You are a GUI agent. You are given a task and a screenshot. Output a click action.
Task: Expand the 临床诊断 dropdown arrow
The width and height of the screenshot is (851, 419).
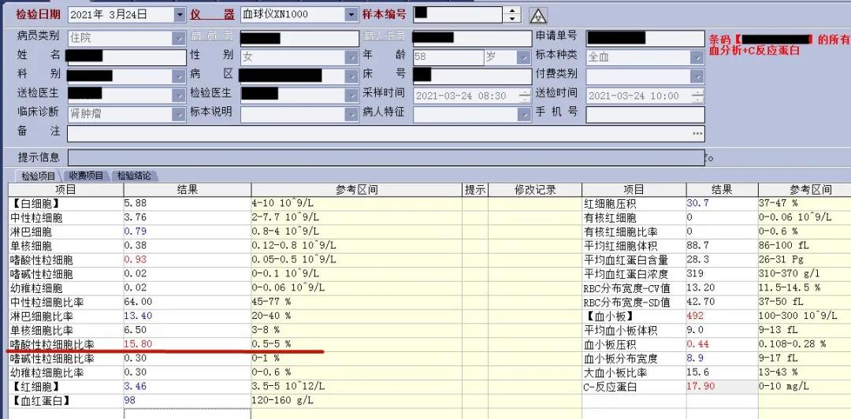point(179,114)
